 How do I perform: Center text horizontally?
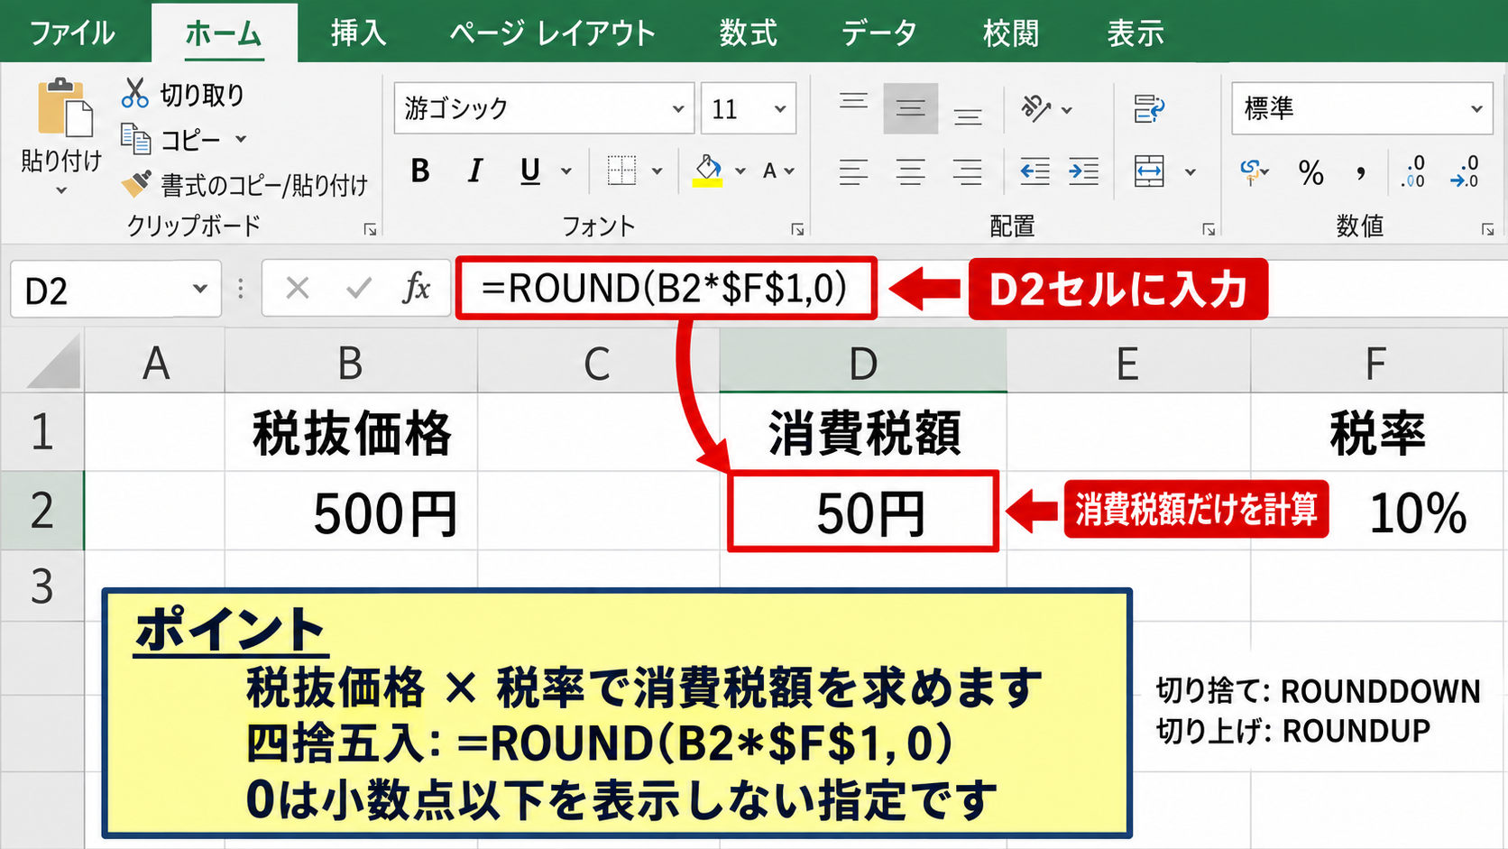pyautogui.click(x=910, y=171)
